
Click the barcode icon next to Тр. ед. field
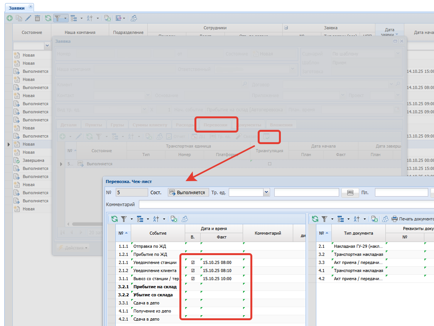tap(350, 192)
